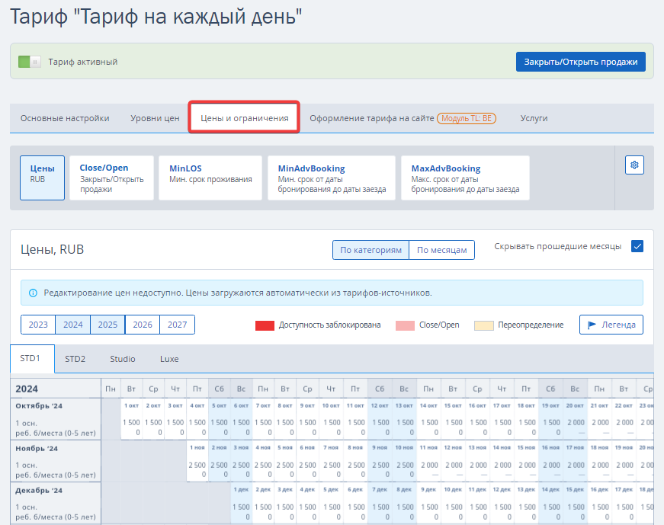Screen dimensions: 664x525
Task: Click the yellow Переопределение legend swatch
Action: click(x=483, y=325)
